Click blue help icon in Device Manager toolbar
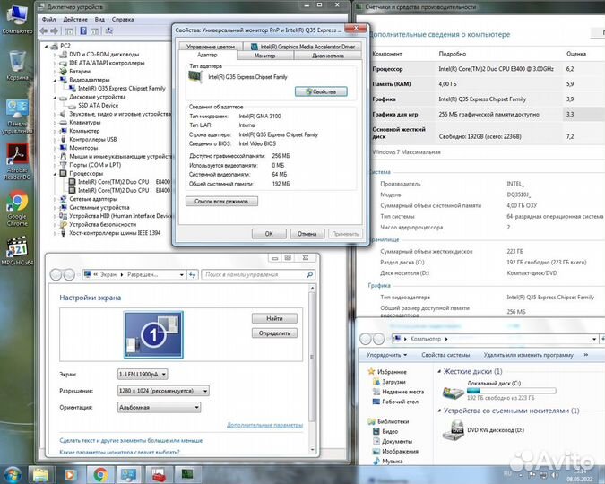 83,30
